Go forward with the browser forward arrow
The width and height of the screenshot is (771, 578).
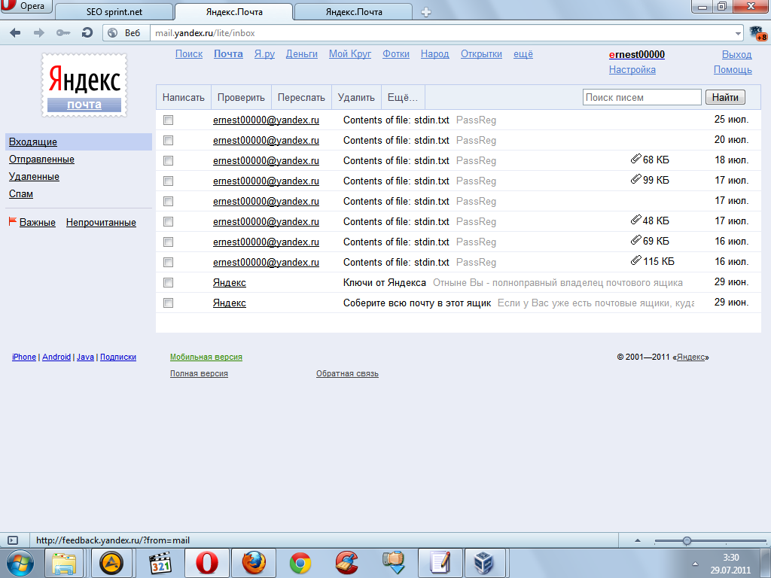click(x=38, y=33)
